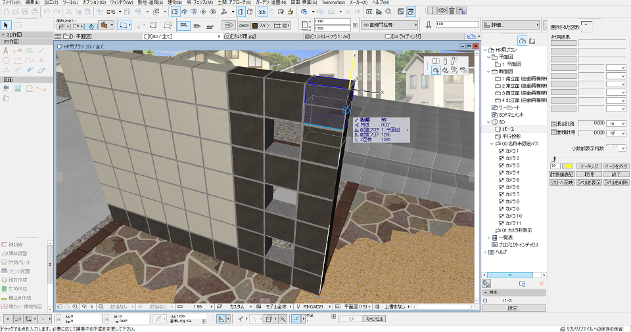This screenshot has height=332, width=631.
Task: Click the trash can icon in top toolbar
Action: click(452, 11)
